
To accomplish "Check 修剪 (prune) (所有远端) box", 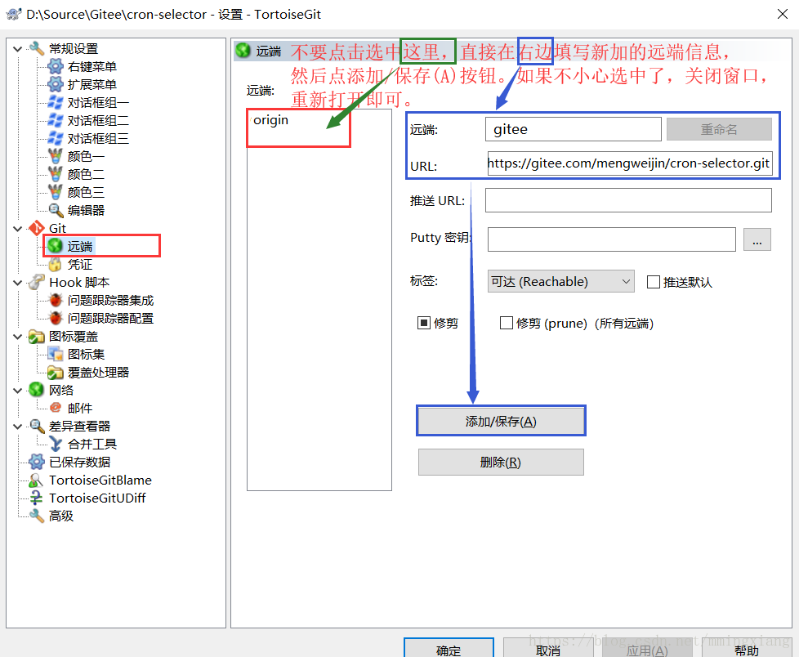I will click(506, 323).
